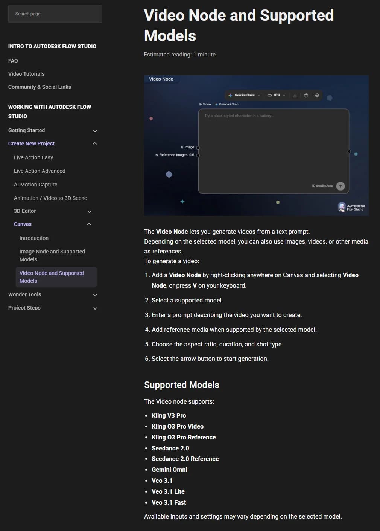Collapse the Canvas section chevron
The width and height of the screenshot is (380, 531).
(x=89, y=224)
